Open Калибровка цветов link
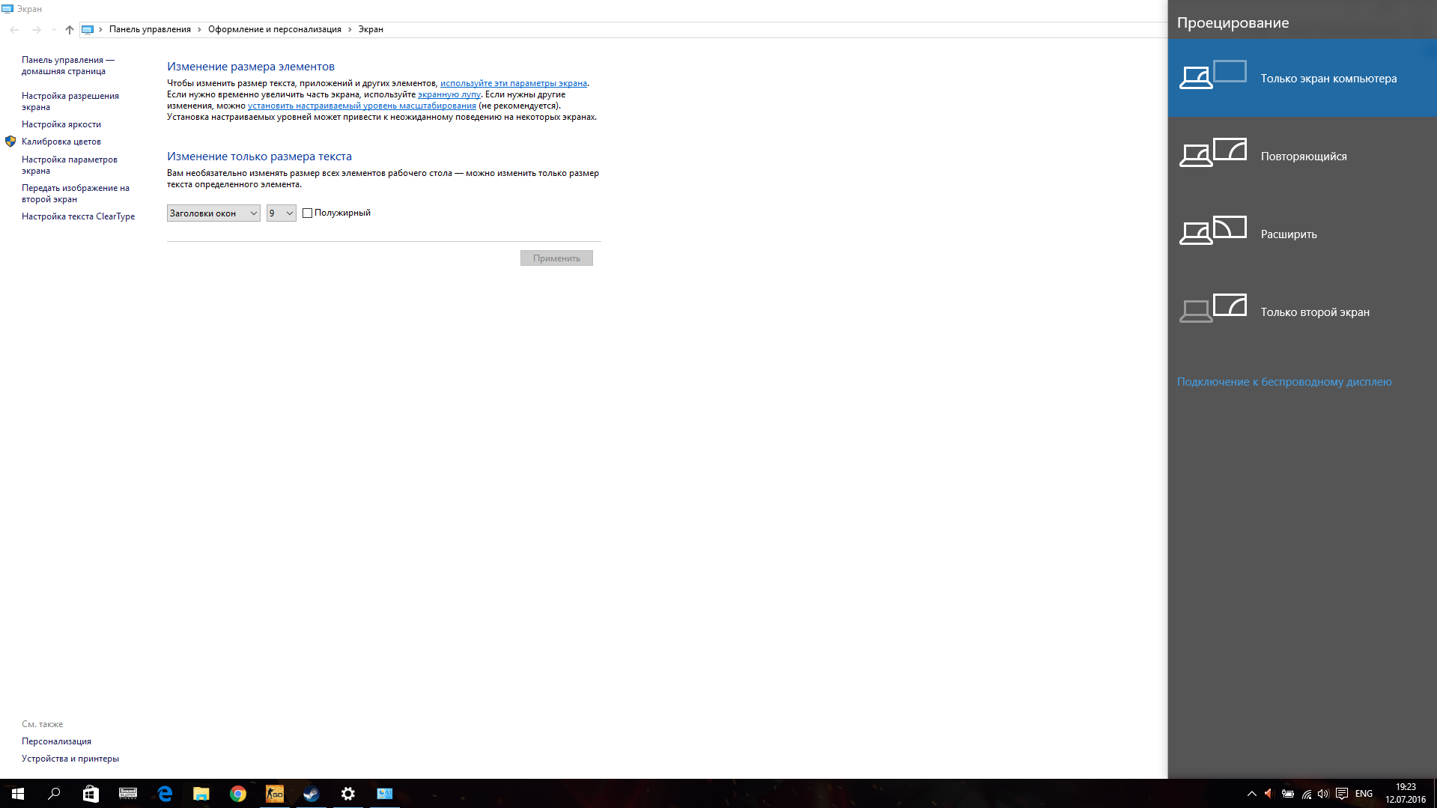The image size is (1437, 808). tap(61, 142)
